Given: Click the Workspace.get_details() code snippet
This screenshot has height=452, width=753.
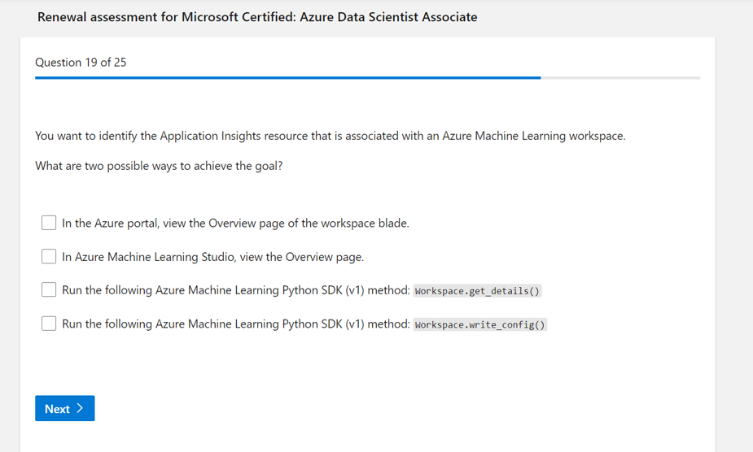Looking at the screenshot, I should (477, 291).
